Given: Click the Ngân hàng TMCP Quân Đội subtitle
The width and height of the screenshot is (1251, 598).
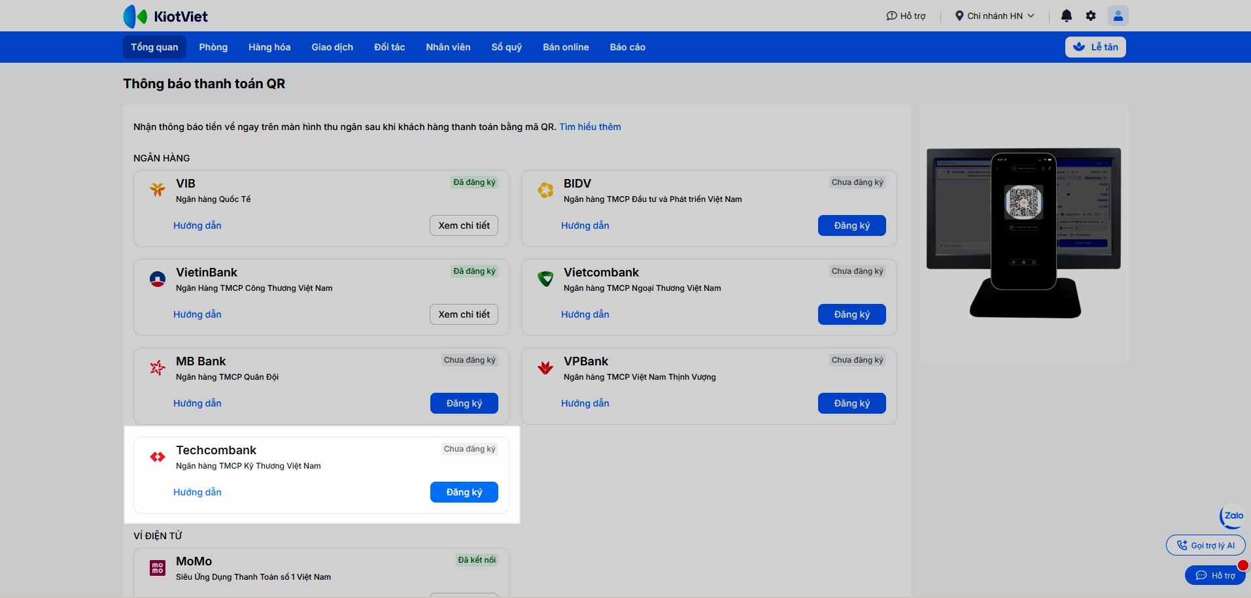Looking at the screenshot, I should (227, 377).
